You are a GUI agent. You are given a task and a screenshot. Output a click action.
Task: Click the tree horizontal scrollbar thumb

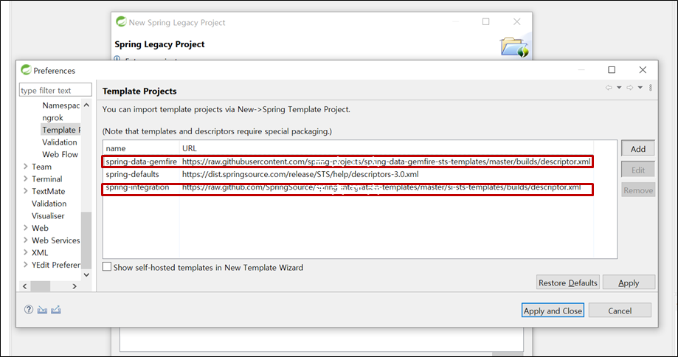(x=41, y=286)
